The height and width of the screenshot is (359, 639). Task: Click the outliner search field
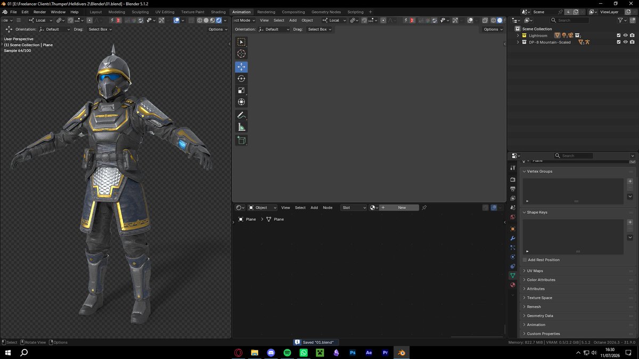(x=570, y=20)
